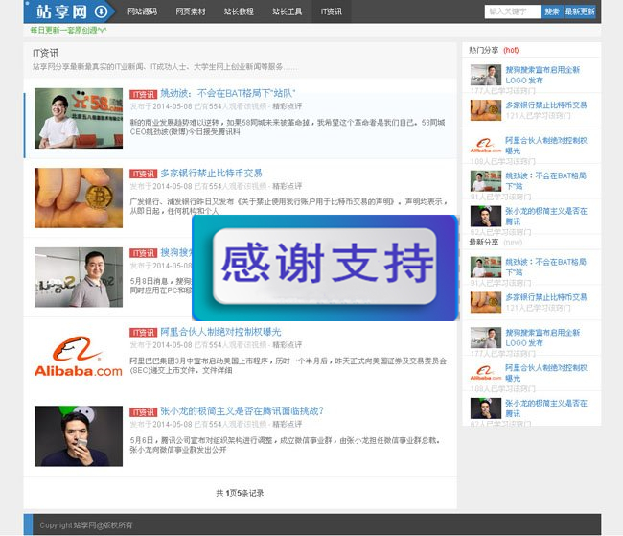This screenshot has width=623, height=536.
Task: Click 58同城 thumbnail in 热门分享 sidebar
Action: [486, 181]
